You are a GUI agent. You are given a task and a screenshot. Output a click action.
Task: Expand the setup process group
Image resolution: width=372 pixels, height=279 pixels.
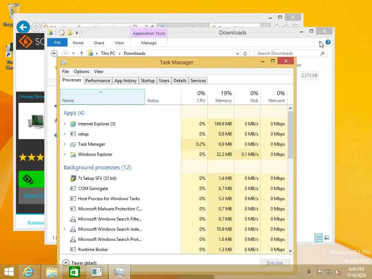(65, 134)
